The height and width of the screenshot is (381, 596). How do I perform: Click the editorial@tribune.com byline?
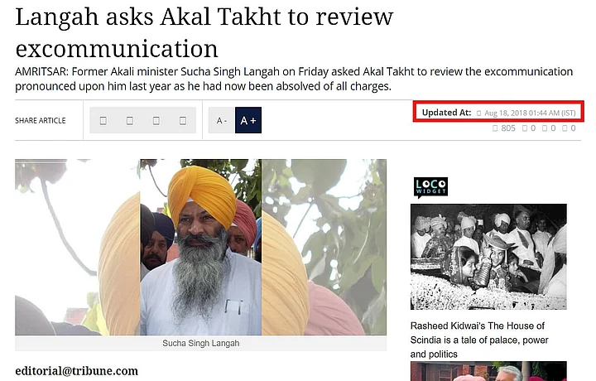point(77,371)
